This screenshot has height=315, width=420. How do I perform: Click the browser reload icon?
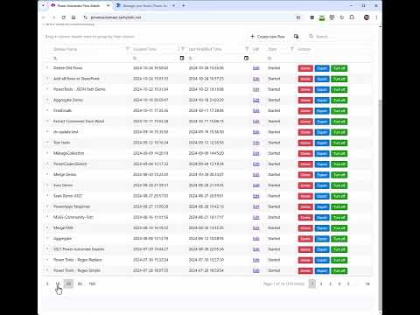63,17
